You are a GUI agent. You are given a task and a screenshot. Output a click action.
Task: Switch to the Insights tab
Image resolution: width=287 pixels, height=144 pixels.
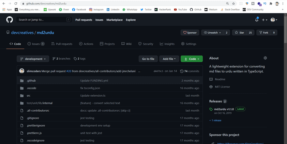click(x=167, y=44)
